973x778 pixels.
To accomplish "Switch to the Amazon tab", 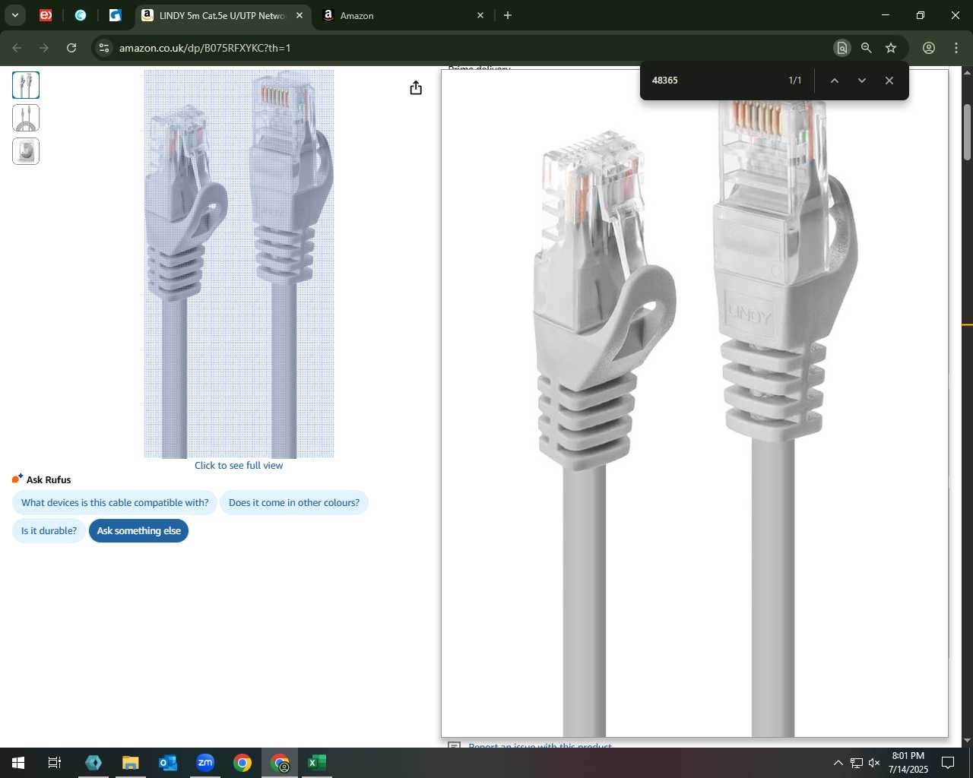I will tap(404, 15).
